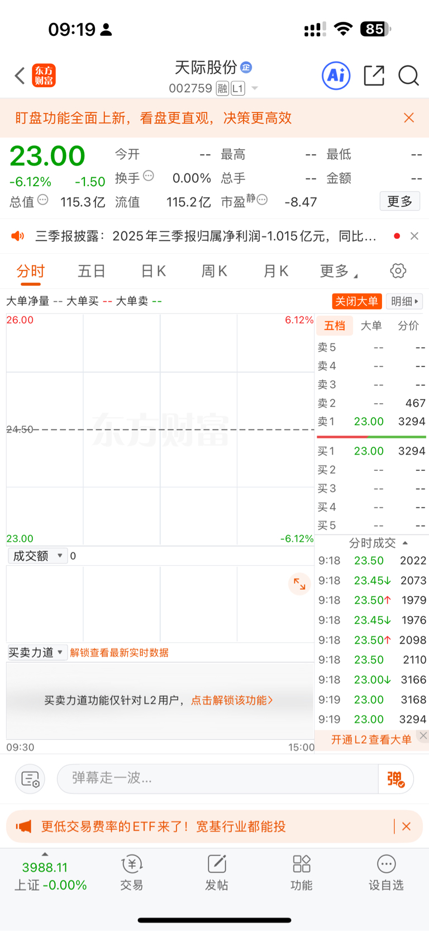This screenshot has width=429, height=931.
Task: Open the 明细 details button
Action: click(x=404, y=301)
